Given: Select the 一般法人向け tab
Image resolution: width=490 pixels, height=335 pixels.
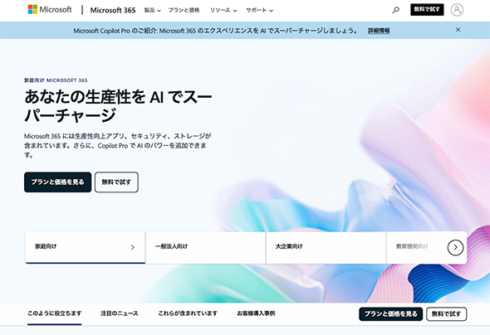Looking at the screenshot, I should click(x=206, y=247).
